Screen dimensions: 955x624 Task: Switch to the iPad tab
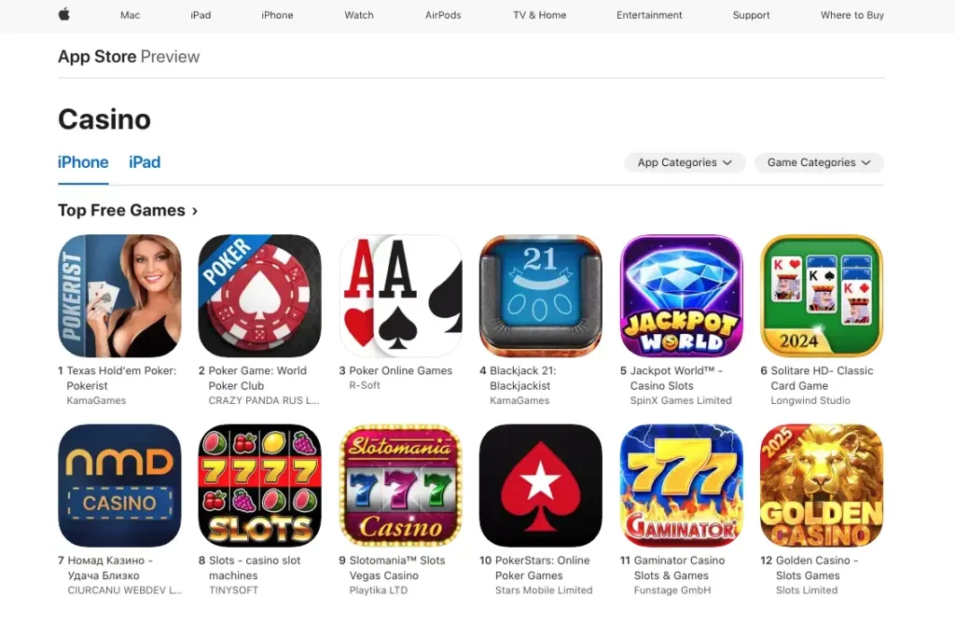(x=145, y=162)
